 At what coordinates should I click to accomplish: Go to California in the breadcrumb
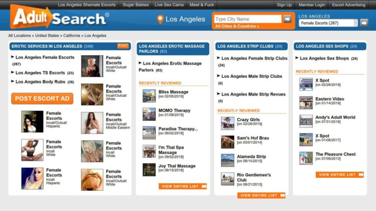(71, 36)
